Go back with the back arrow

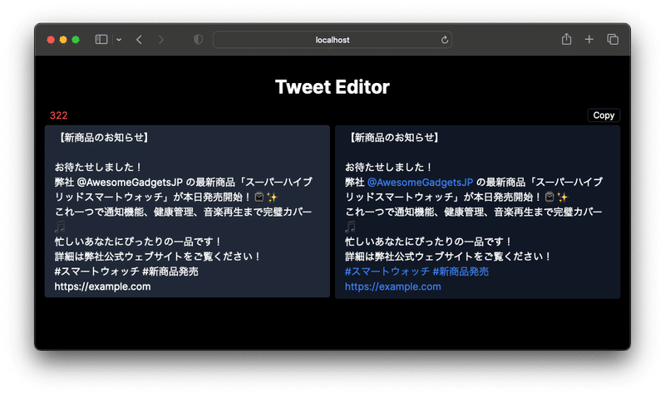click(x=139, y=39)
